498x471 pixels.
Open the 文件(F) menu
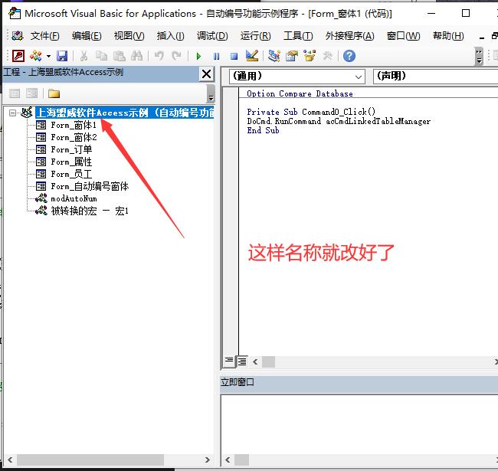44,36
